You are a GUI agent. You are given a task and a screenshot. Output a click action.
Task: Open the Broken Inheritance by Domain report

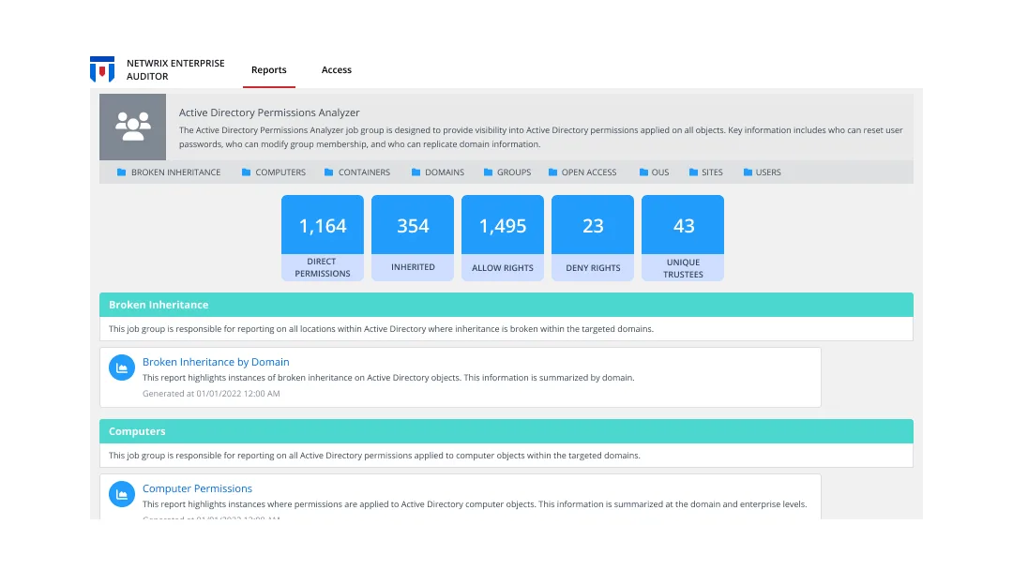(216, 362)
